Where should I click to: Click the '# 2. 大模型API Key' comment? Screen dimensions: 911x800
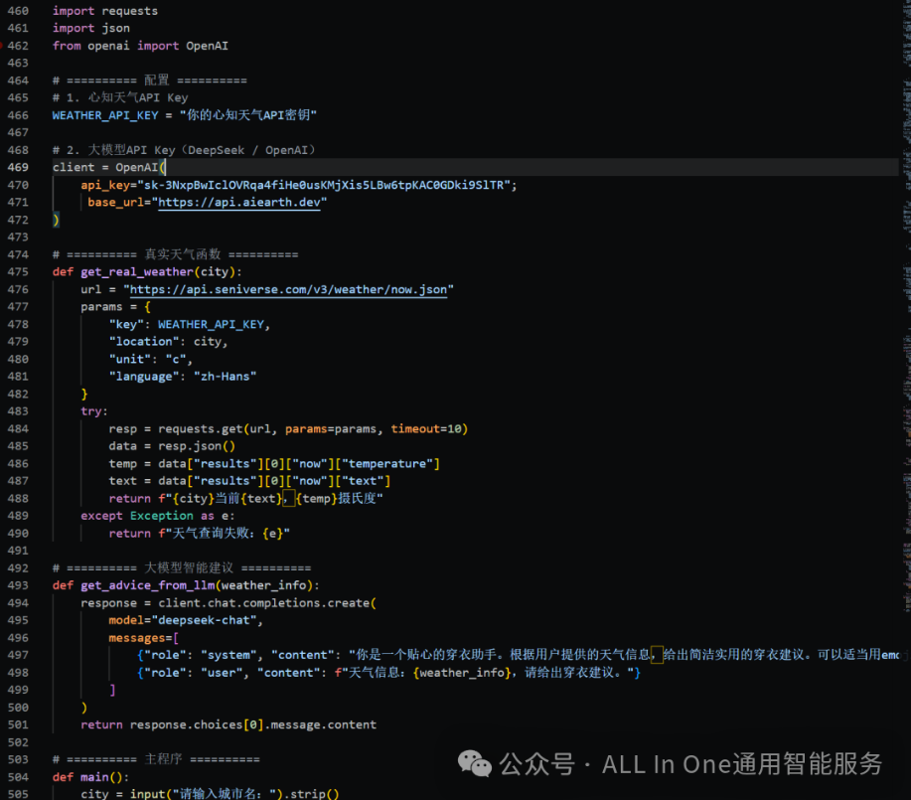tap(184, 150)
